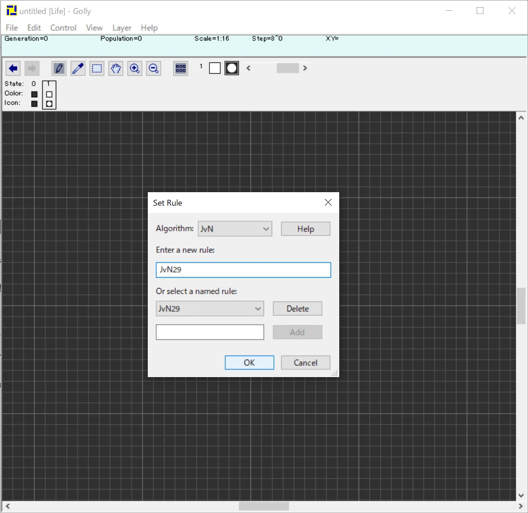This screenshot has width=528, height=513.
Task: Click the Delete button for named rule
Action: (x=297, y=308)
